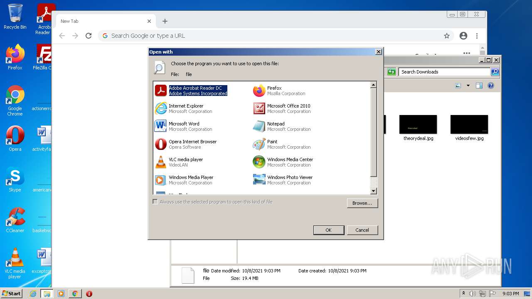
Task: Open the CCleaner desktop shortcut
Action: coord(15,220)
